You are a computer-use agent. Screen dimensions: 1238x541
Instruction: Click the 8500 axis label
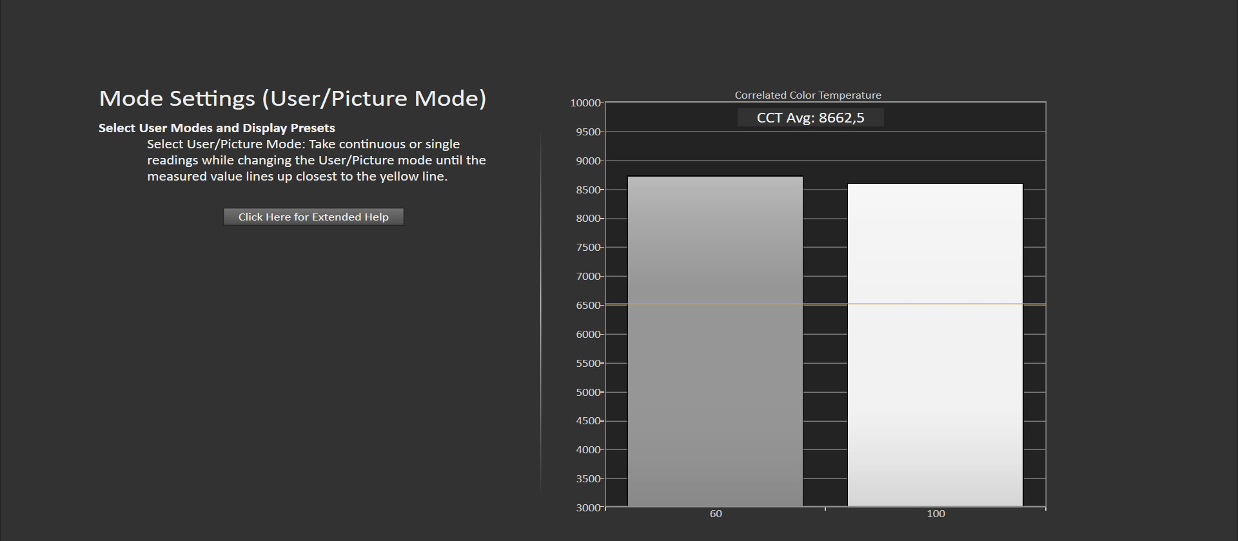coord(588,190)
